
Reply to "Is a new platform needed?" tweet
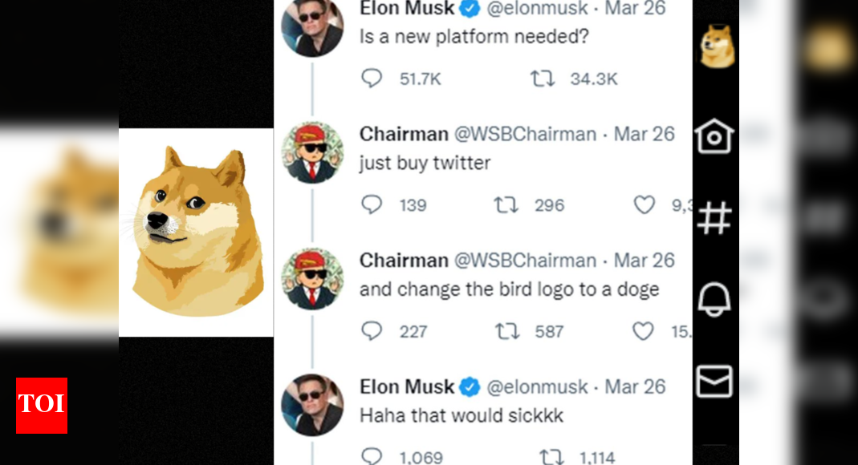pyautogui.click(x=372, y=79)
